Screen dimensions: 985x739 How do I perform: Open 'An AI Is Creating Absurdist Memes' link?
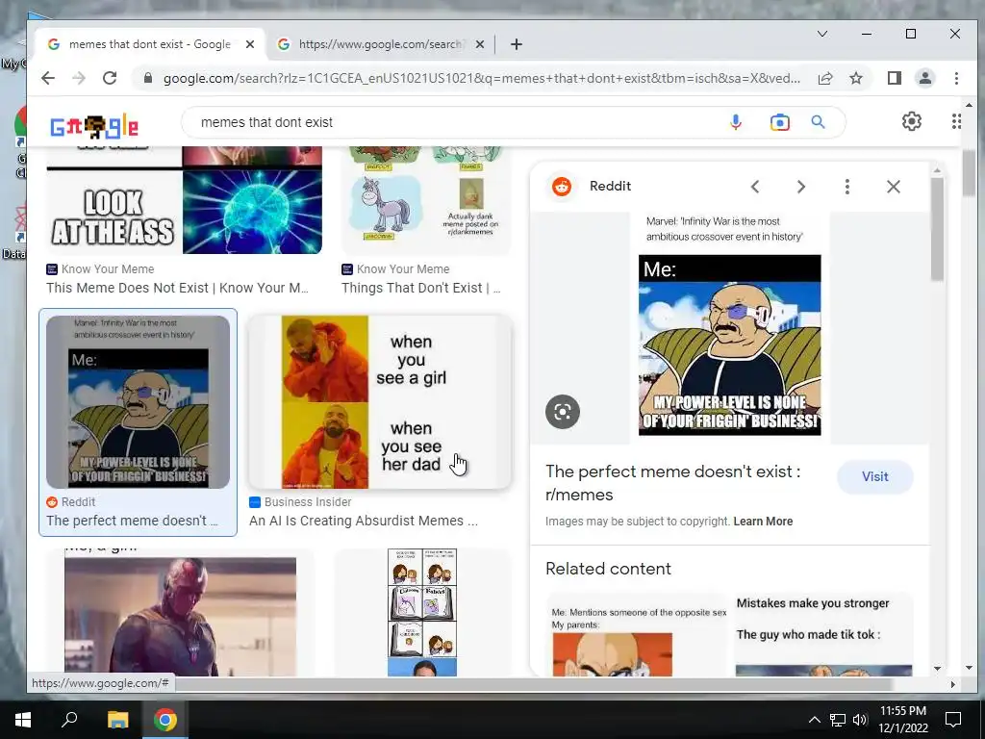tap(363, 521)
